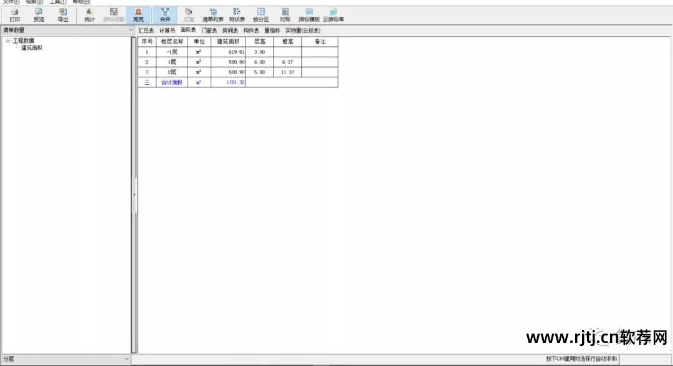Switch to 清单列表 view
Image resolution: width=673 pixels, height=366 pixels.
point(213,15)
